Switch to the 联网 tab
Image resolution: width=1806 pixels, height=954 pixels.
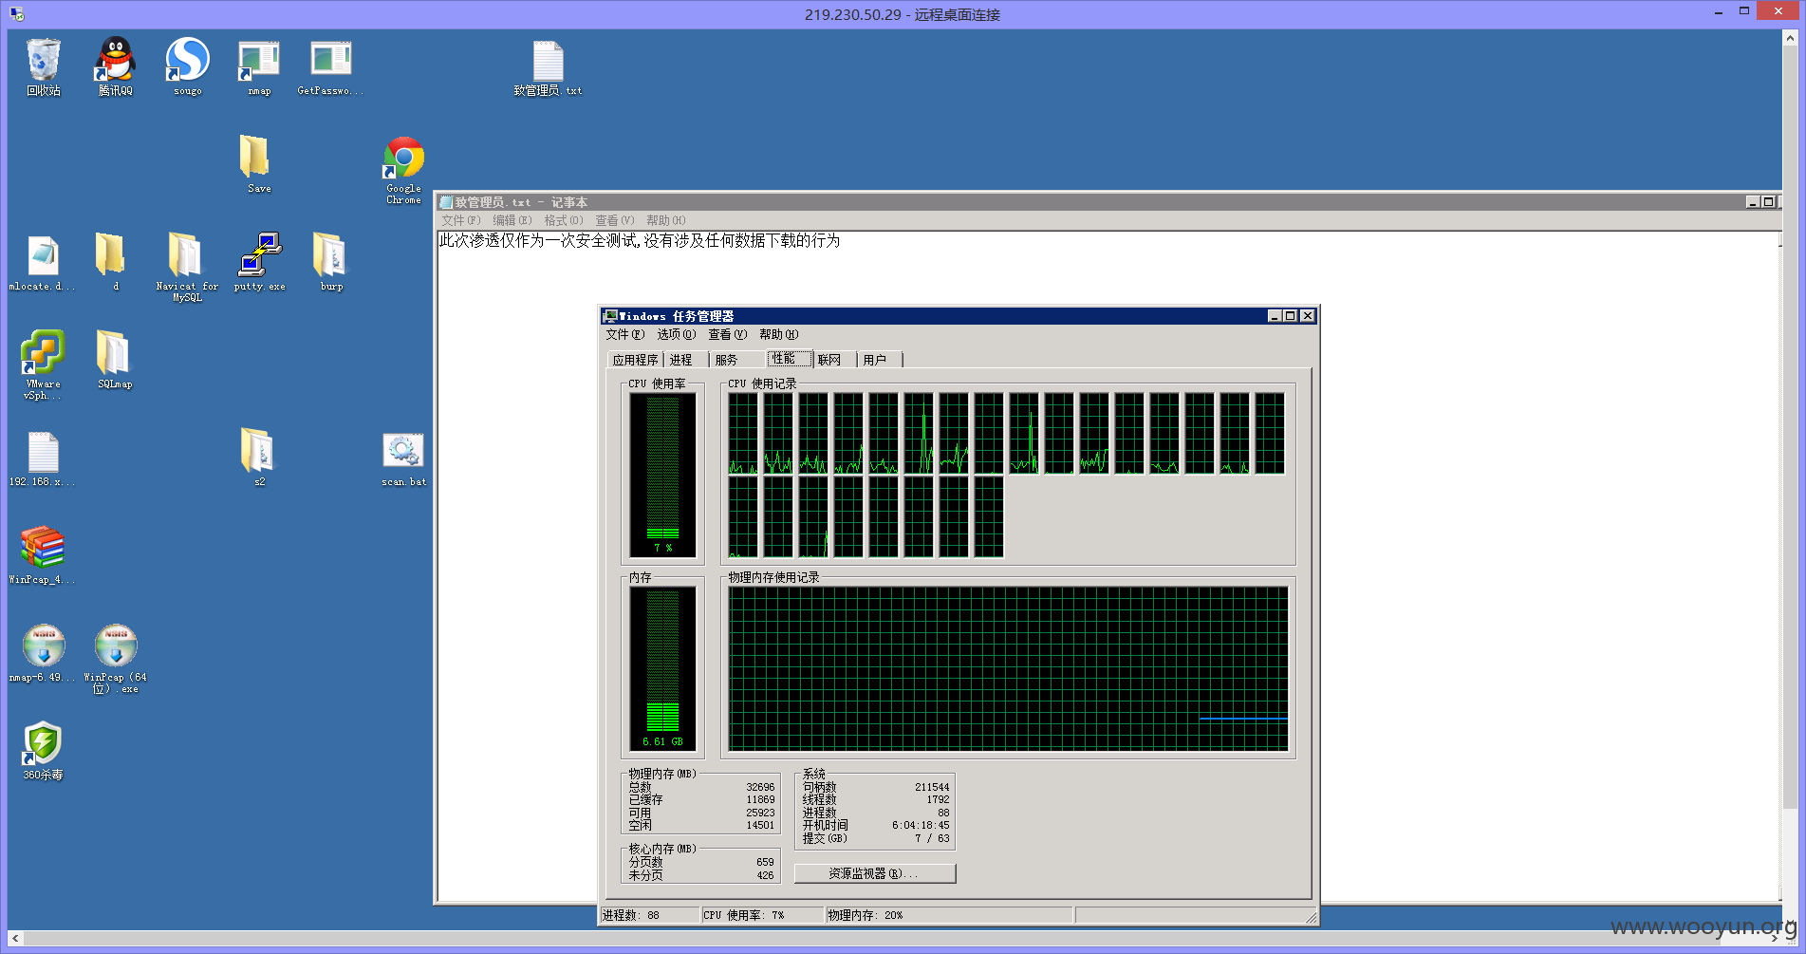pos(834,360)
